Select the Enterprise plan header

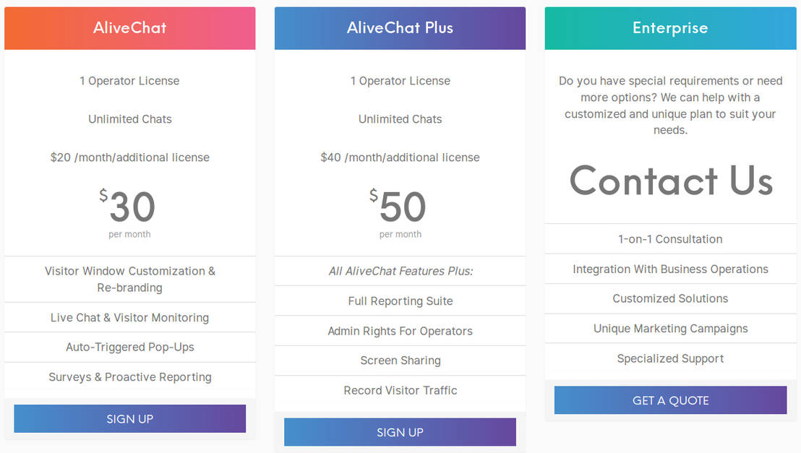point(670,28)
